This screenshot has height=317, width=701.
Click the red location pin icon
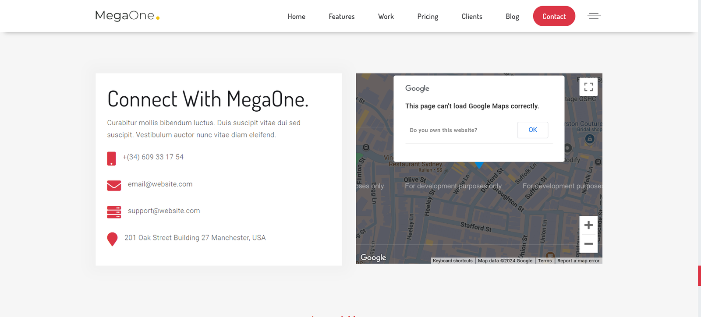(112, 239)
